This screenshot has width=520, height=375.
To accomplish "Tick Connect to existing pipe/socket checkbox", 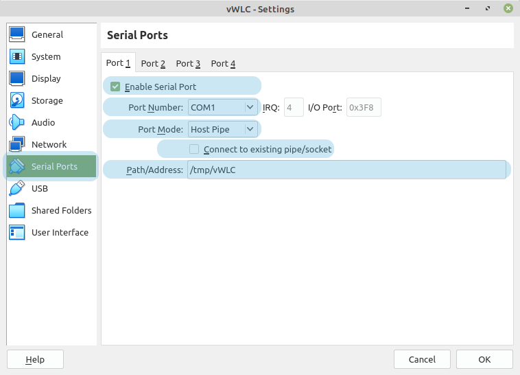I will click(194, 149).
